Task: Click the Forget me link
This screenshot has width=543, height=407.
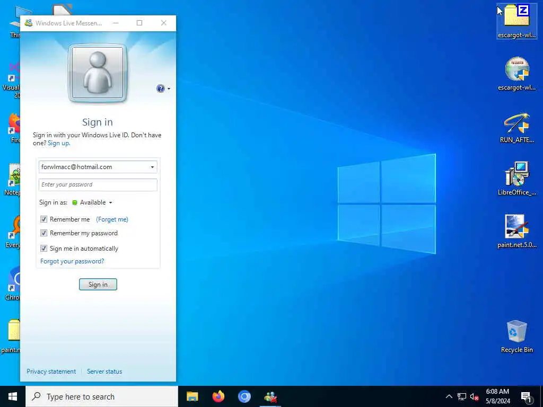Action: [x=112, y=219]
